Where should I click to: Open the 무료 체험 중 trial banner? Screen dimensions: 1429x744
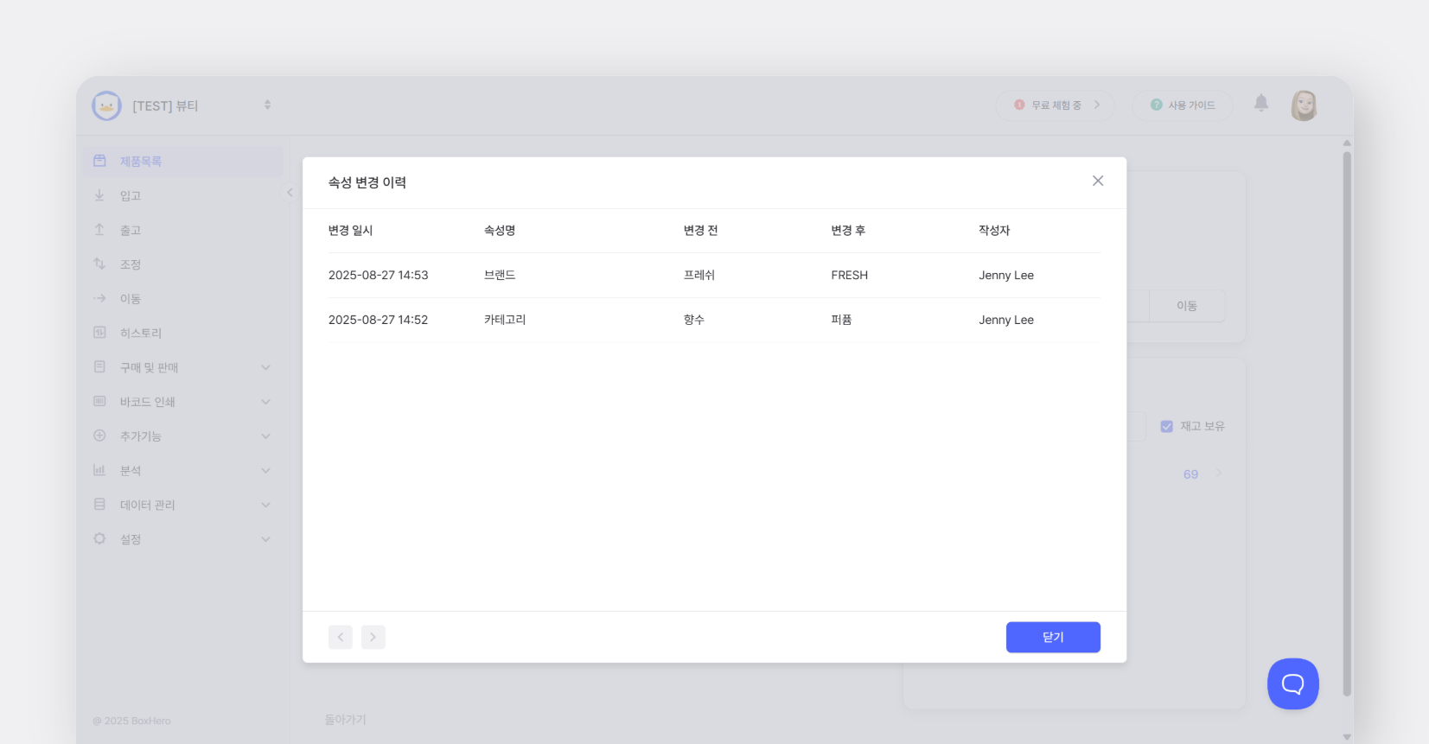pos(1055,105)
